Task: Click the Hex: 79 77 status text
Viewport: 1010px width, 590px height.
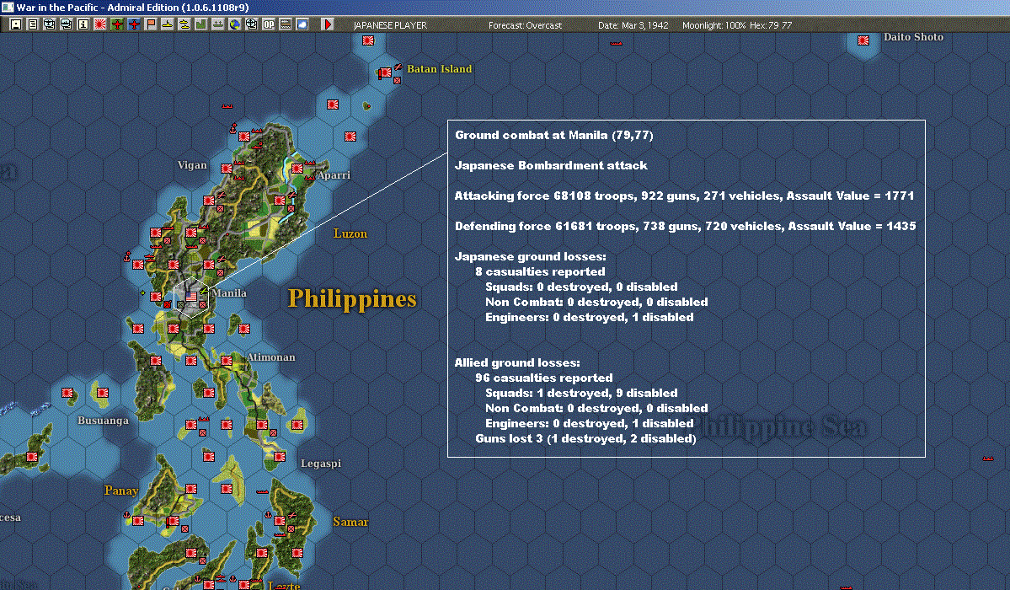Action: pos(771,25)
